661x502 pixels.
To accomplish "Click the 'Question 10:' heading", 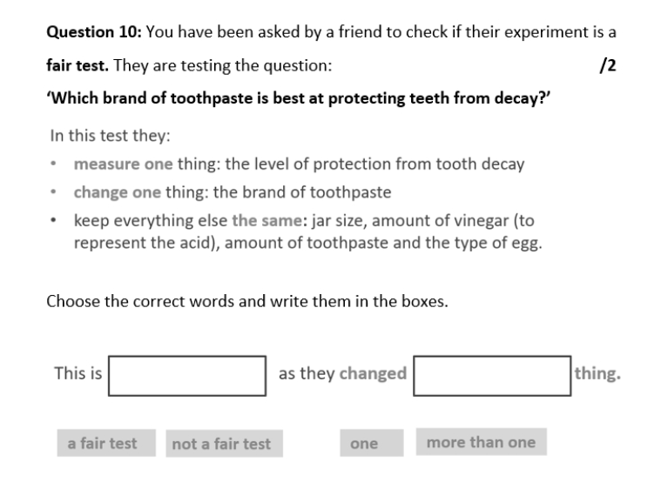I will click(x=93, y=33).
